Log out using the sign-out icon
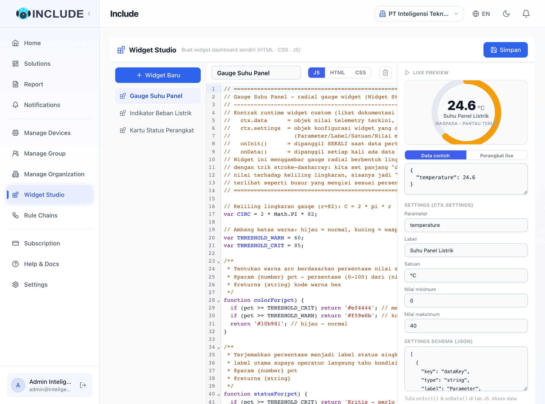Viewport: 545px width, 404px height. coord(83,385)
